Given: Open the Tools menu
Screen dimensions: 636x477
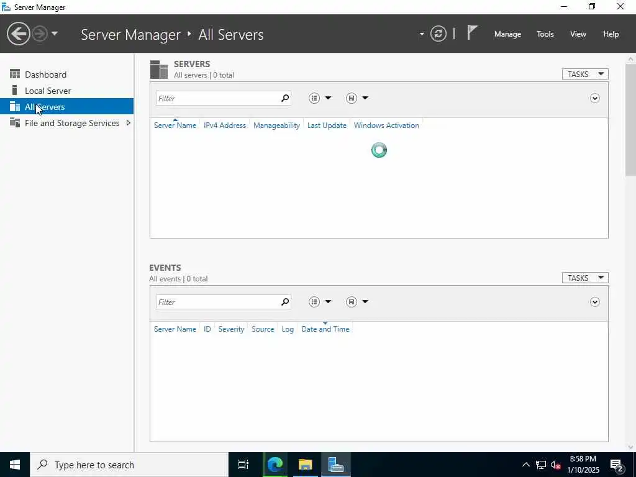Looking at the screenshot, I should click(x=545, y=34).
